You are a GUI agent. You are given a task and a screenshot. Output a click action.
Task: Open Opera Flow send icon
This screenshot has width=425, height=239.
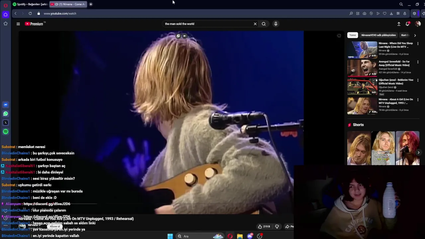coord(378,14)
